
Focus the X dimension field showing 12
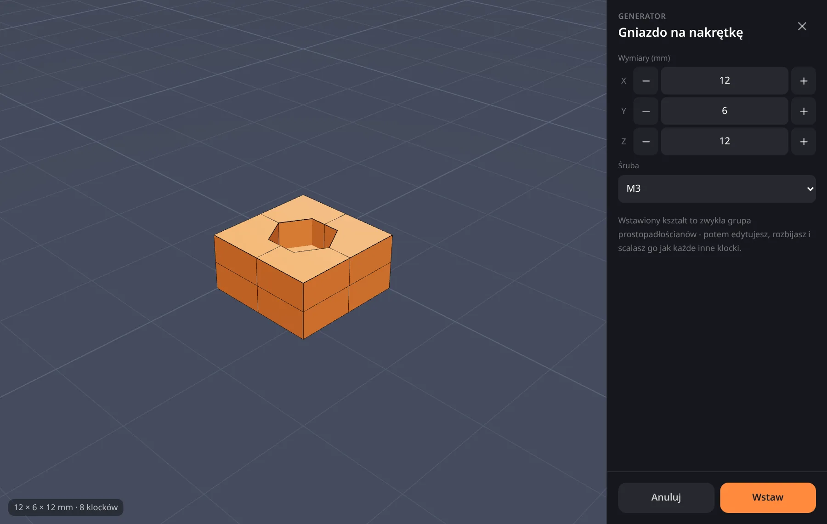[x=725, y=81]
